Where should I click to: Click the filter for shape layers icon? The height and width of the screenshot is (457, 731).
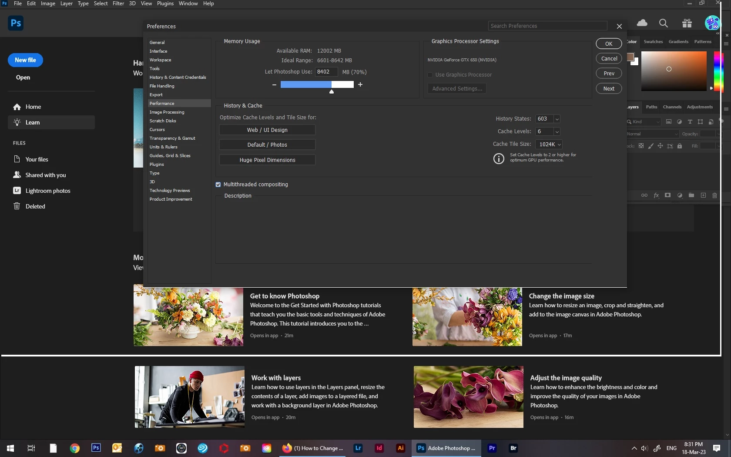point(700,122)
